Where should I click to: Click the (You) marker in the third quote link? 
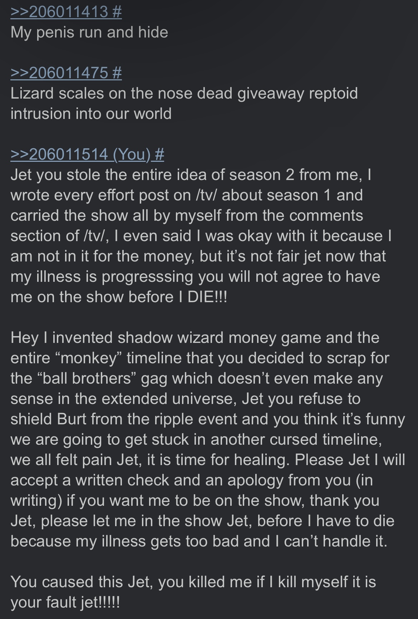(x=131, y=154)
